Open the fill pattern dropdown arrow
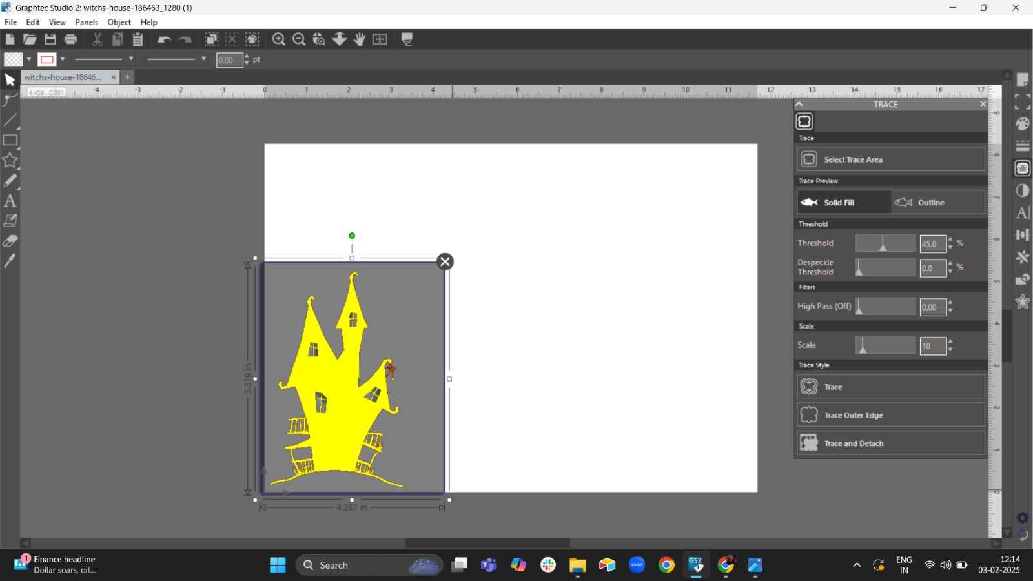Viewport: 1033px width, 581px height. [29, 60]
